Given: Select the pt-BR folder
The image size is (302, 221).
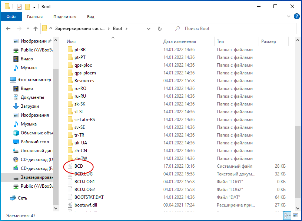Looking at the screenshot, I should [80, 50].
